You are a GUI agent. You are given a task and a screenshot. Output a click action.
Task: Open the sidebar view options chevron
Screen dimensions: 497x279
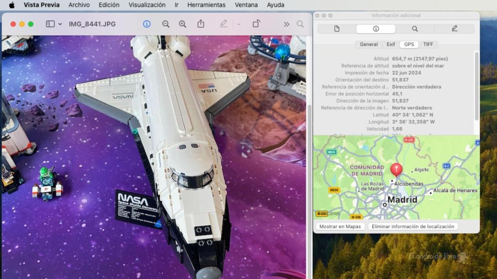[61, 23]
